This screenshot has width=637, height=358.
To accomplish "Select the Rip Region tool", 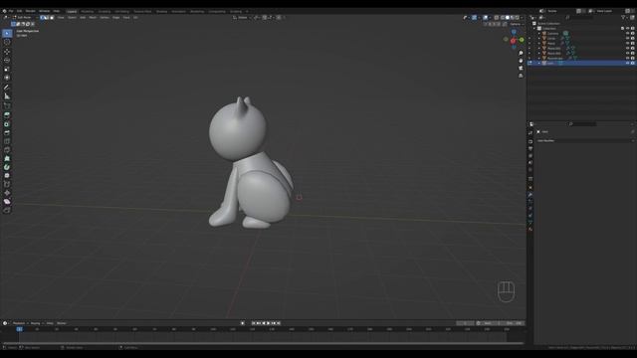I will pyautogui.click(x=7, y=210).
